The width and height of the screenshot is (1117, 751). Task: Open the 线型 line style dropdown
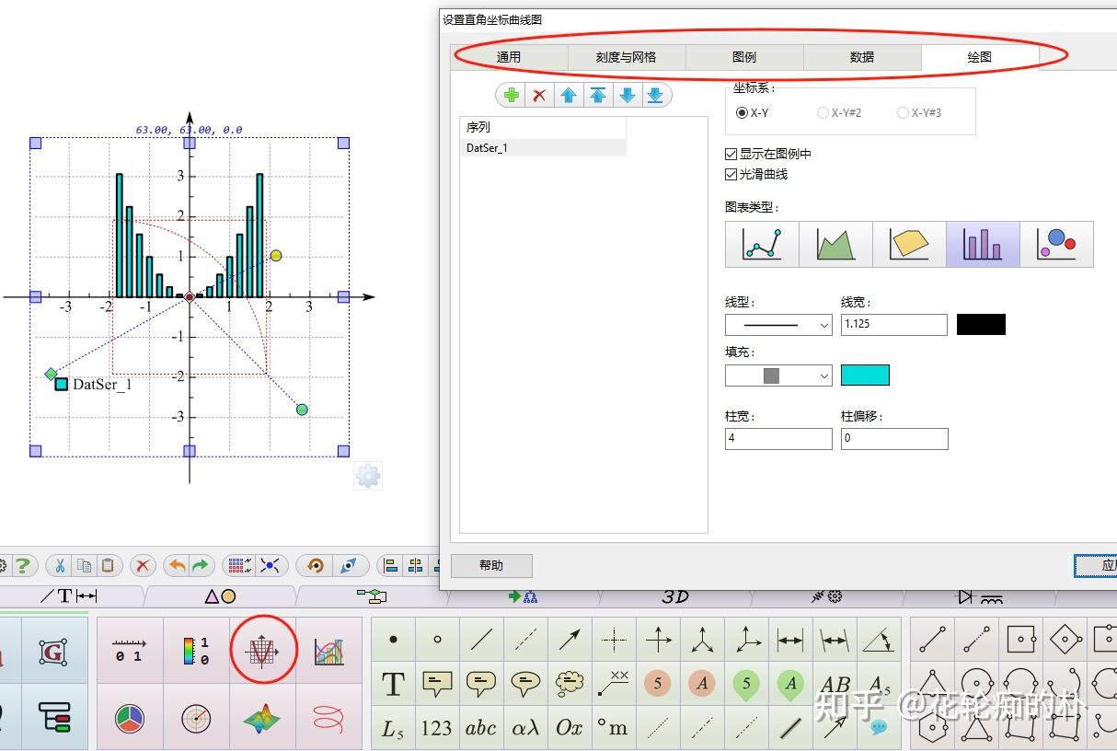[x=778, y=324]
